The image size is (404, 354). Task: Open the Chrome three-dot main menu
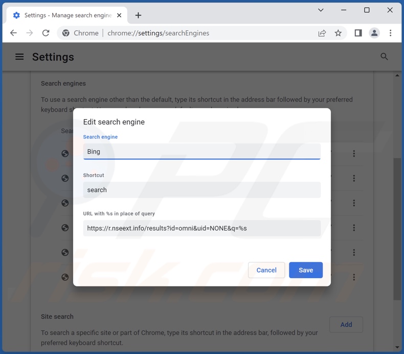390,33
